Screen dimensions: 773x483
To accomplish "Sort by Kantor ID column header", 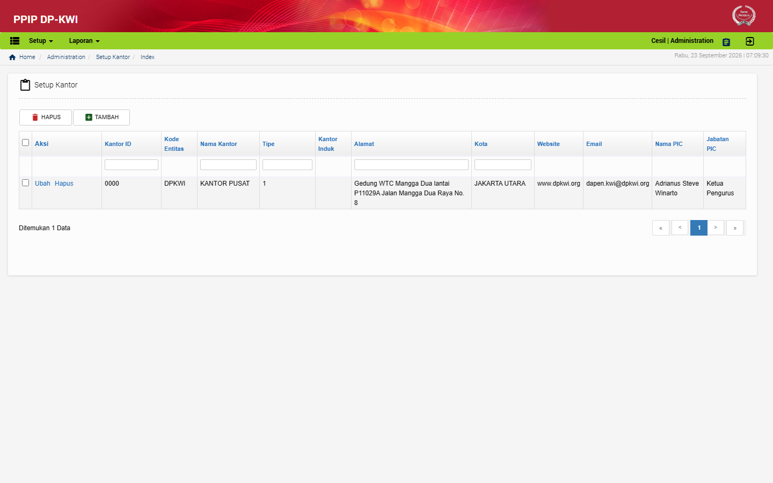I will 118,144.
